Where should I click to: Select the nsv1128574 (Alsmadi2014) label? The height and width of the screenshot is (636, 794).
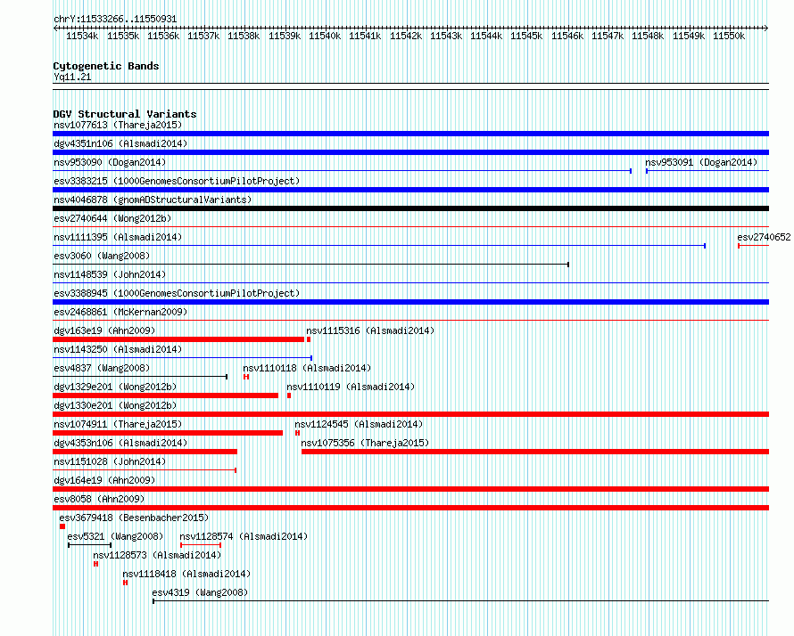(x=244, y=536)
